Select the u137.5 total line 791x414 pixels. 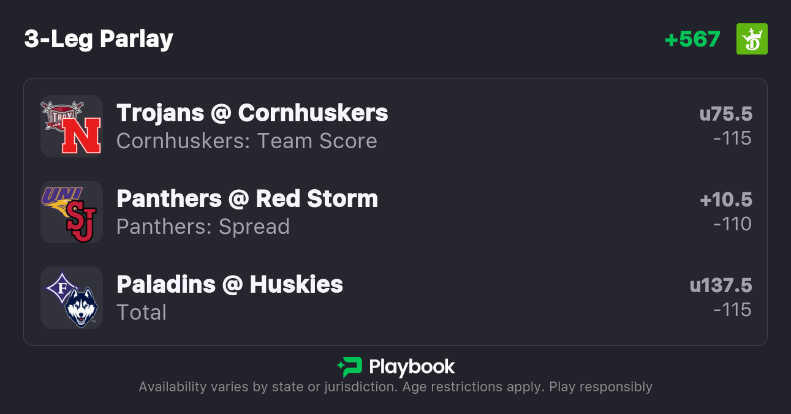coord(721,286)
